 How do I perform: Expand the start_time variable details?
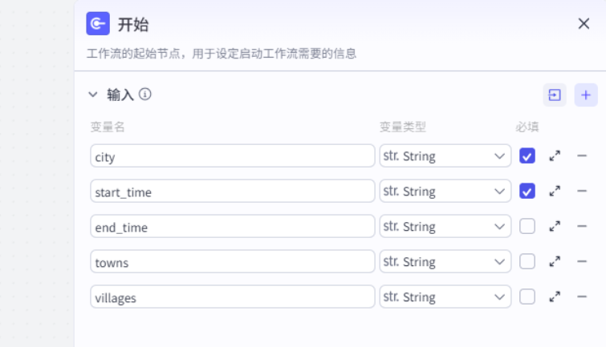555,192
